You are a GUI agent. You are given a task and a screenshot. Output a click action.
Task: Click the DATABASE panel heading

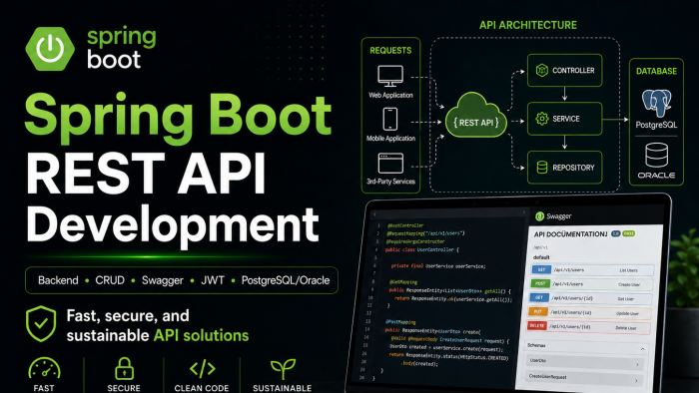tap(656, 71)
